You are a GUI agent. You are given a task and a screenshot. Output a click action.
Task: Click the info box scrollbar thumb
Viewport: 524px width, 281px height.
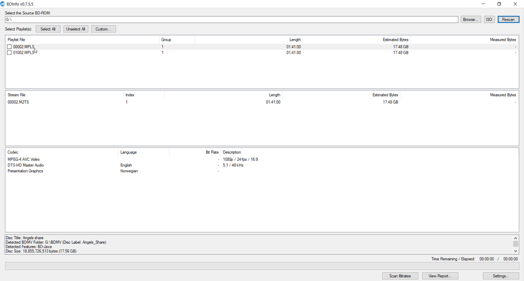[515, 244]
